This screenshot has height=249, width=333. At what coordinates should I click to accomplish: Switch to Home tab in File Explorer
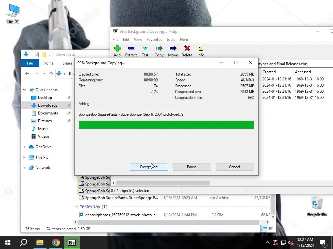(48, 63)
